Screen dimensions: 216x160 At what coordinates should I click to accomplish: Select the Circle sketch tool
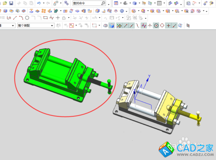click(x=27, y=18)
